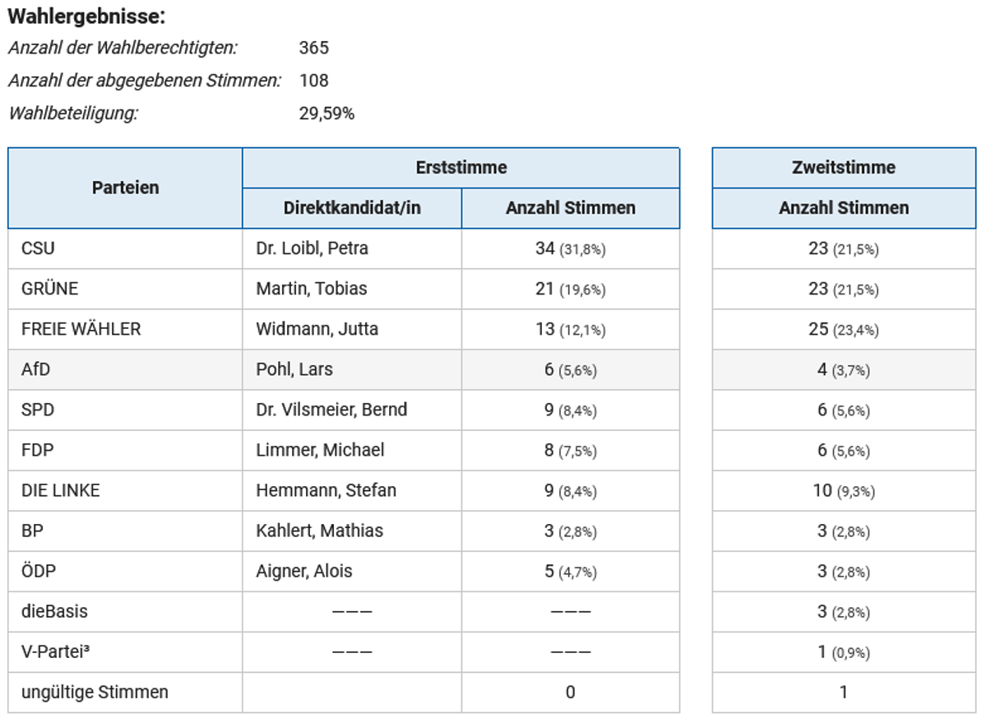Click the Parteien column header
Viewport: 991px width, 723px height.
[125, 188]
